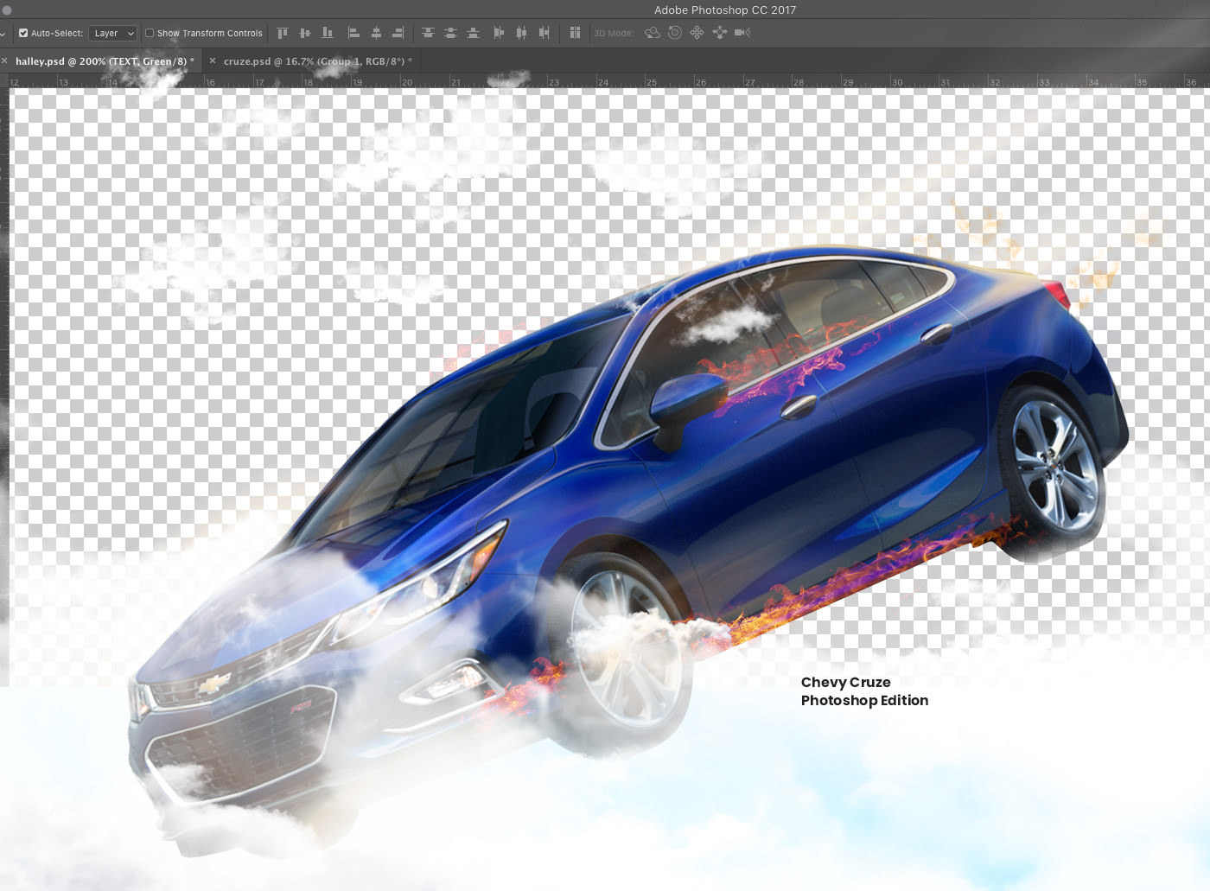Click Align left edges icon
Image resolution: width=1210 pixels, height=891 pixels.
tap(353, 33)
